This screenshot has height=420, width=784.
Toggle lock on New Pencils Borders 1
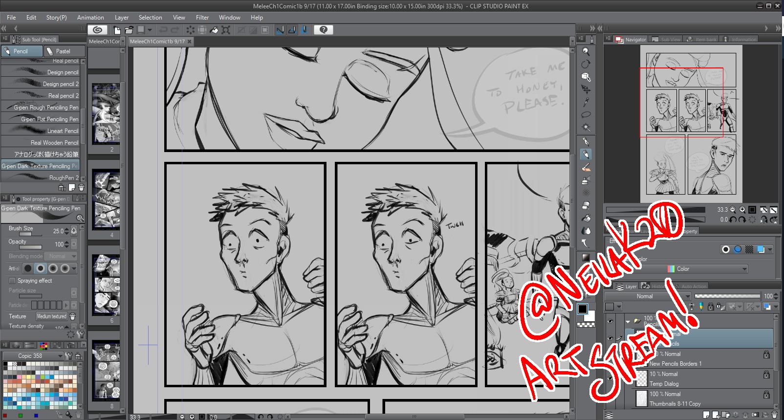coord(766,354)
